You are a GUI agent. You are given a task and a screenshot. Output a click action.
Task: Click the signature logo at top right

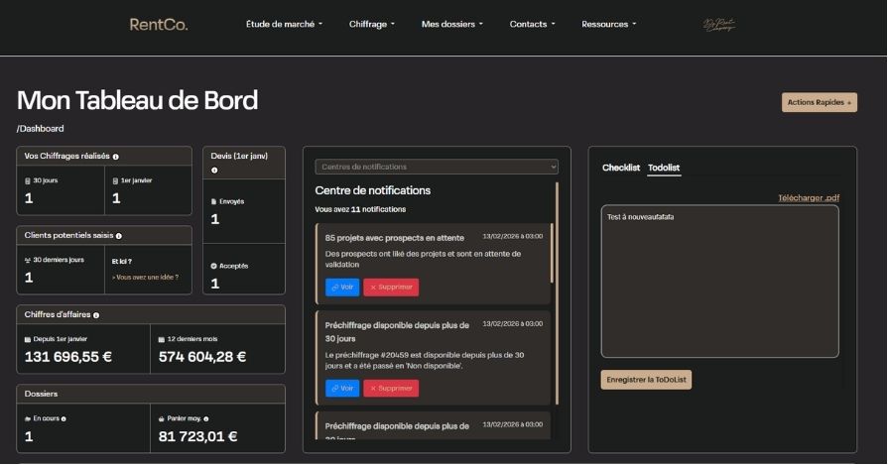click(x=719, y=25)
